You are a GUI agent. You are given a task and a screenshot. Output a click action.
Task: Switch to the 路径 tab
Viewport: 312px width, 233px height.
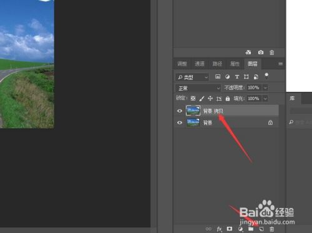pos(217,64)
